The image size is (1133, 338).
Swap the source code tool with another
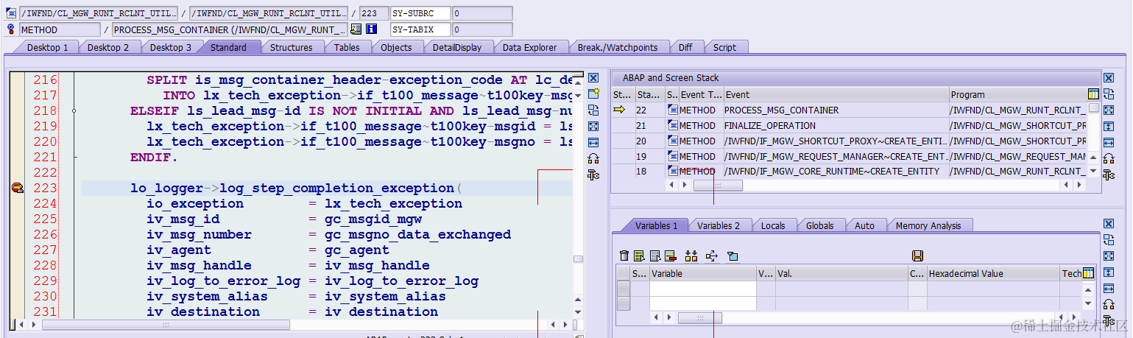click(x=593, y=110)
